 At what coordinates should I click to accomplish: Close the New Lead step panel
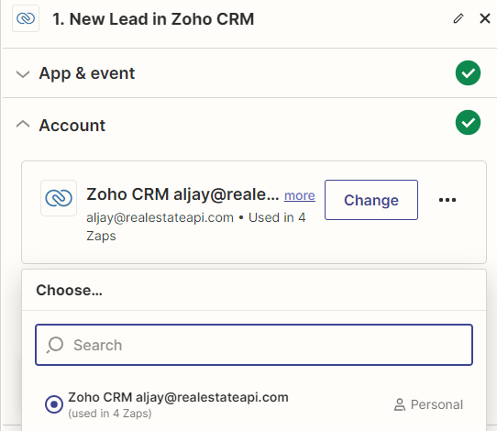(485, 18)
